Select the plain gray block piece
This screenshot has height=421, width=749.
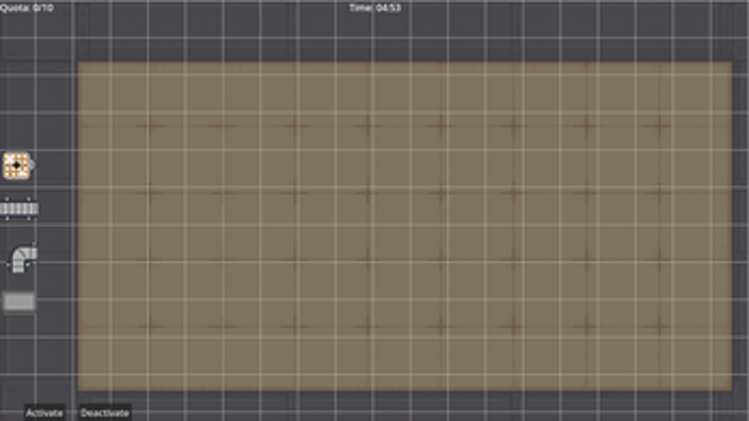pyautogui.click(x=20, y=302)
